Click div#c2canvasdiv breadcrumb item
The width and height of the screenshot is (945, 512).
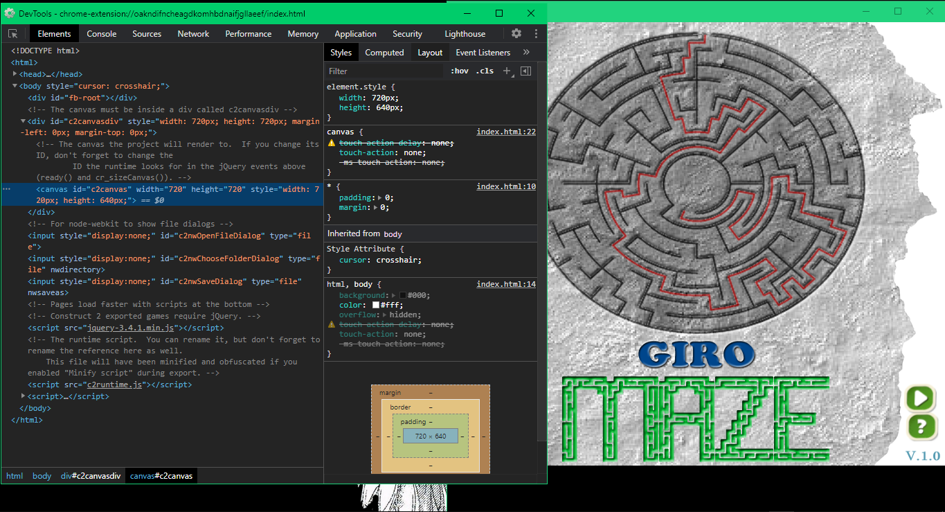pyautogui.click(x=91, y=476)
